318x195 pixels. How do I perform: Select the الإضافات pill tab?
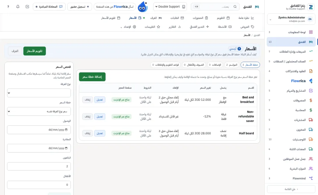tap(215, 65)
